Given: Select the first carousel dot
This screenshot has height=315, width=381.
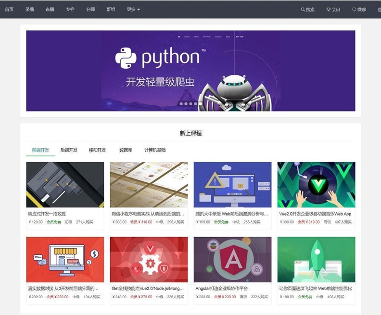Looking at the screenshot, I should [x=181, y=104].
